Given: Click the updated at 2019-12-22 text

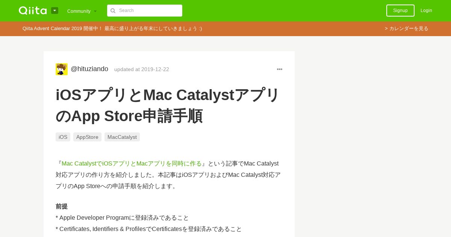Looking at the screenshot, I should [x=142, y=69].
